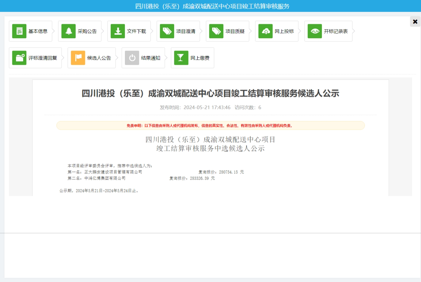Click the 结果通知 gray power icon
Viewport: 421px width, 282px height.
pos(132,58)
